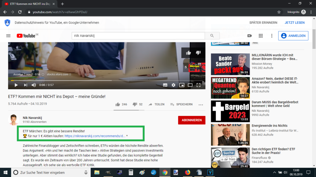
Task: Subscribe with the ABONNIEREN button
Action: pyautogui.click(x=192, y=120)
